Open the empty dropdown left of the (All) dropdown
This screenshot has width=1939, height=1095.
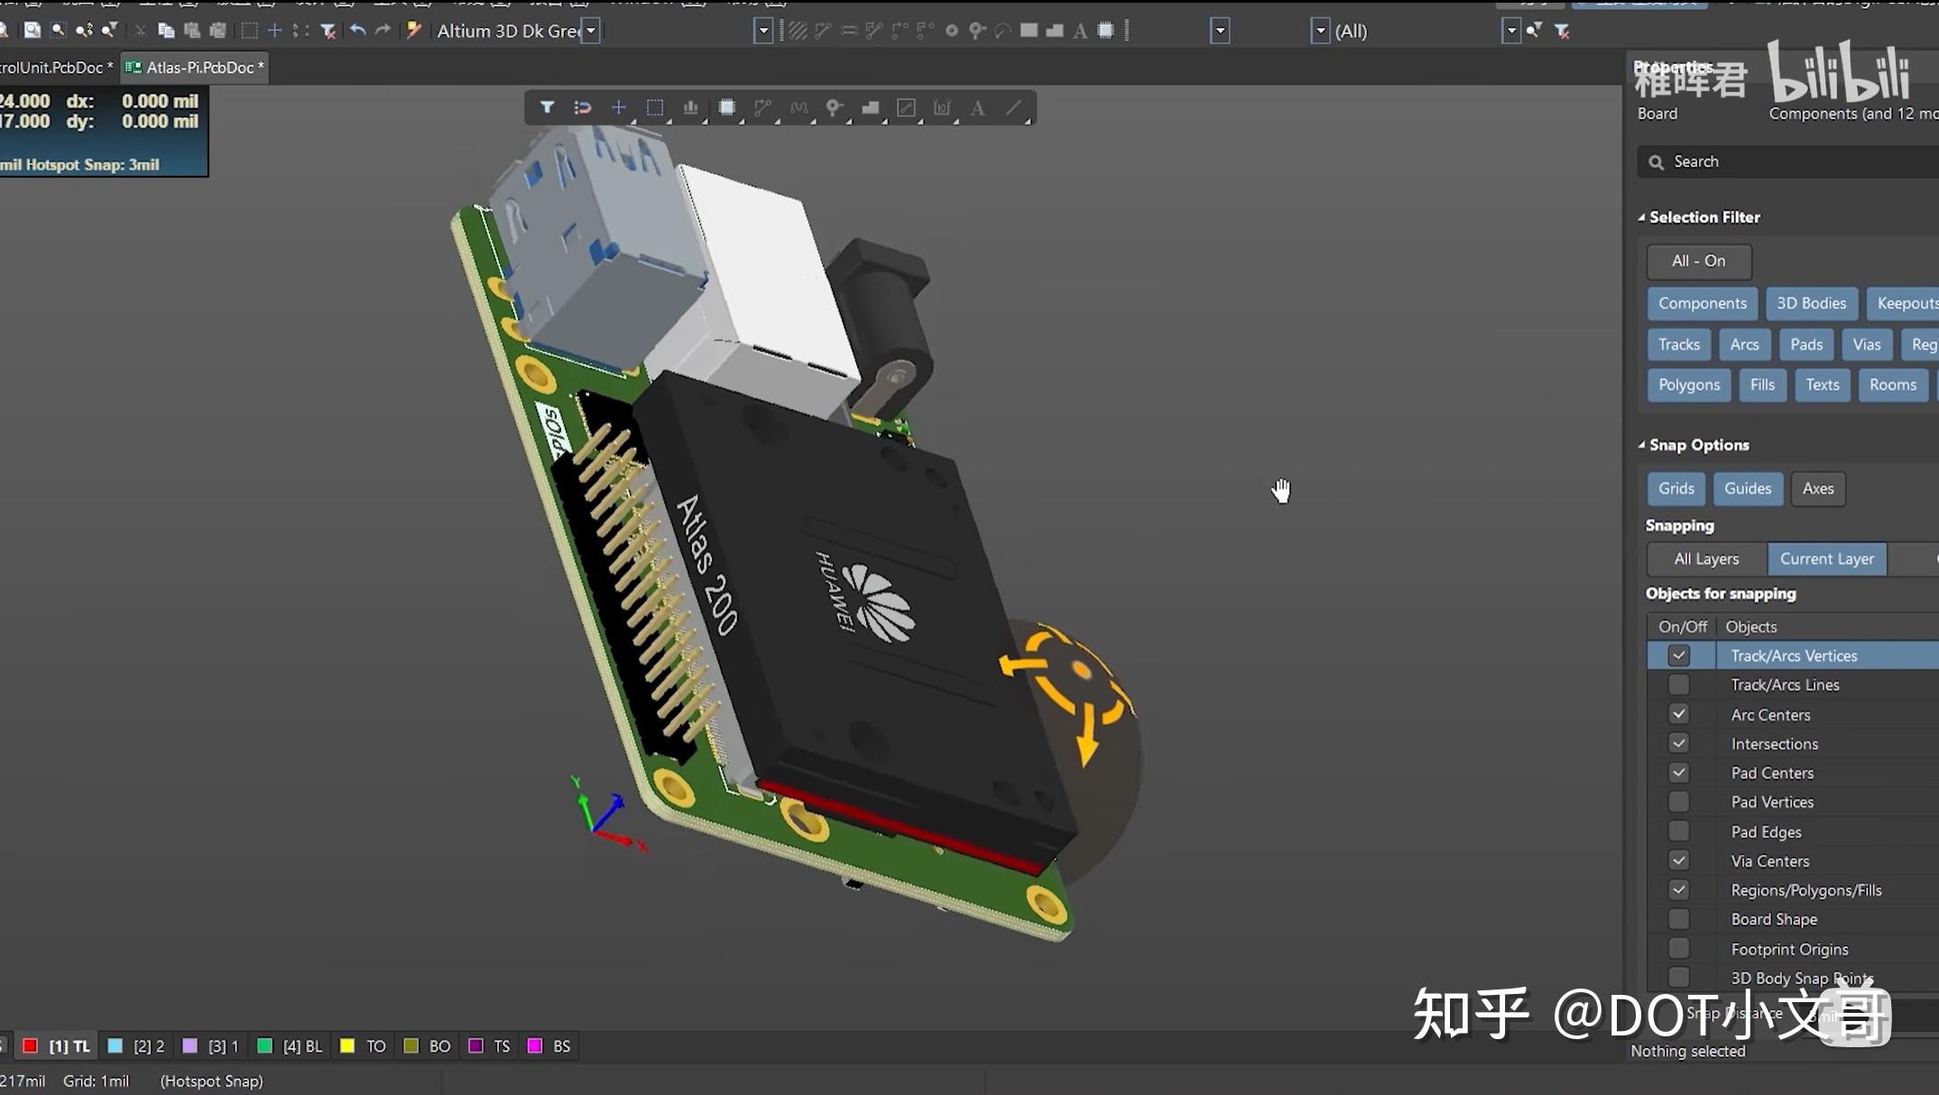coord(1220,31)
